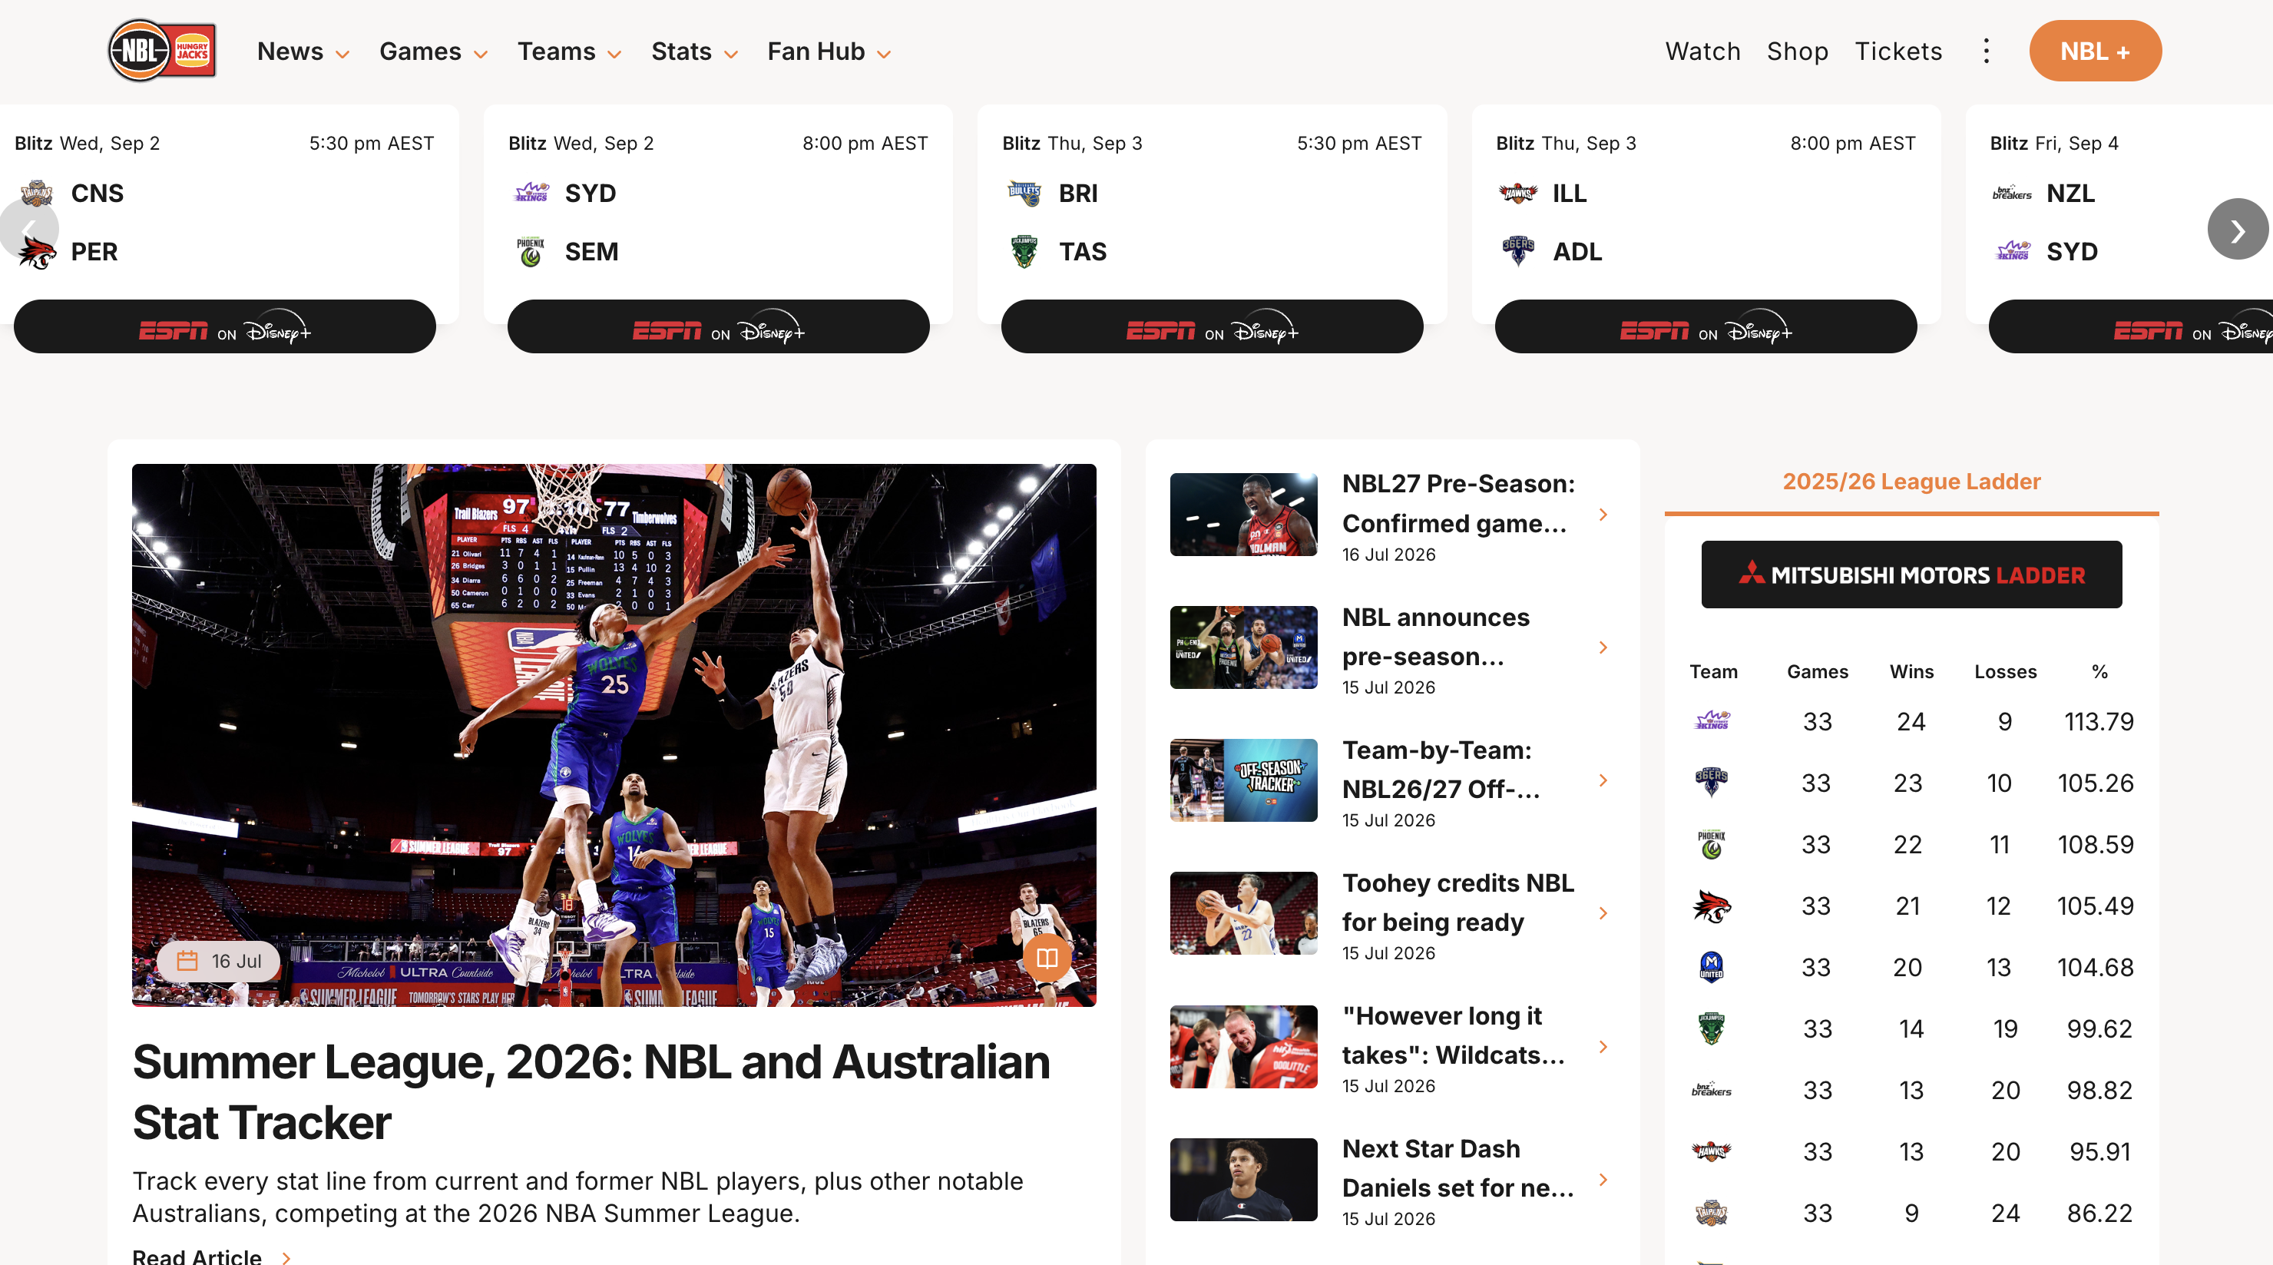Click arrow beside Next Star Dash Daniels
The image size is (2273, 1265).
click(1603, 1180)
